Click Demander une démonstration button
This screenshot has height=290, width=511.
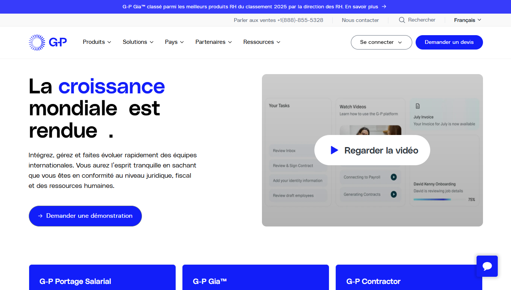[85, 216]
